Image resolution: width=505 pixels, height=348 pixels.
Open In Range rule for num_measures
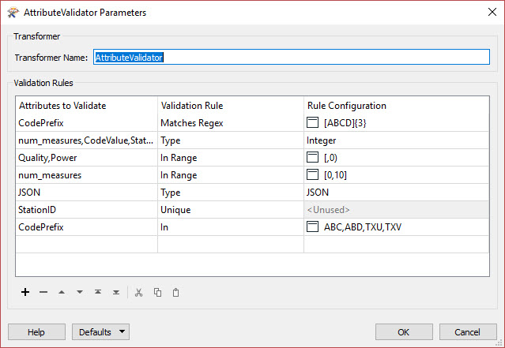(x=231, y=175)
